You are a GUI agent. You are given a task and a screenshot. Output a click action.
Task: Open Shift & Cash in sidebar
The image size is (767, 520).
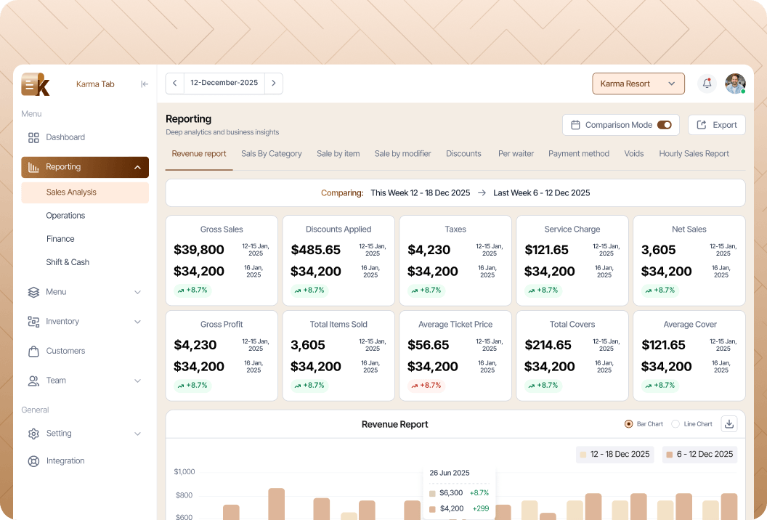pos(68,262)
